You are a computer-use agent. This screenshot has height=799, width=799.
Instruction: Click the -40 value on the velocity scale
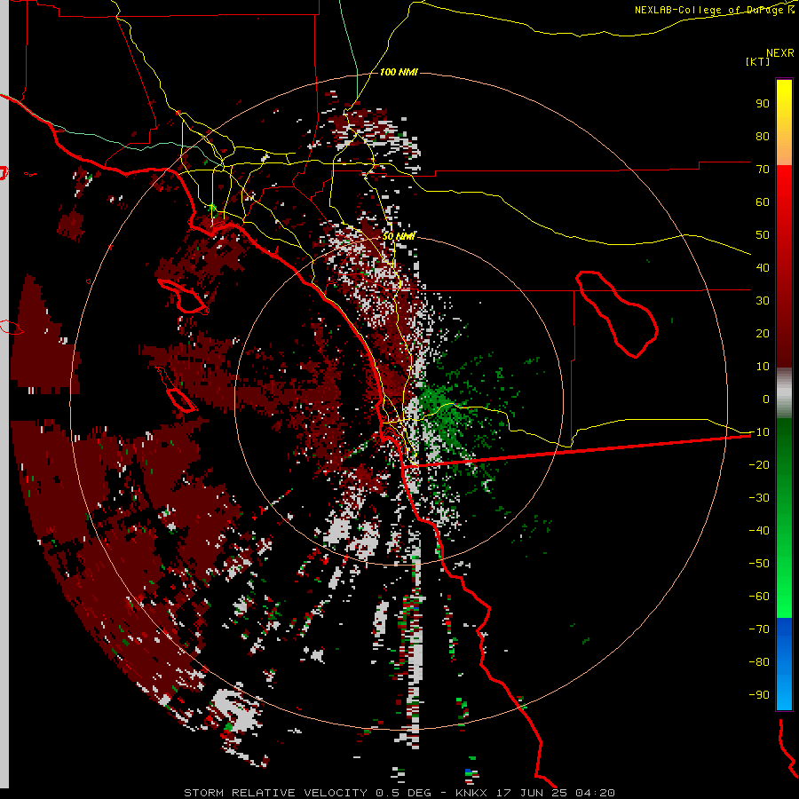tap(759, 531)
